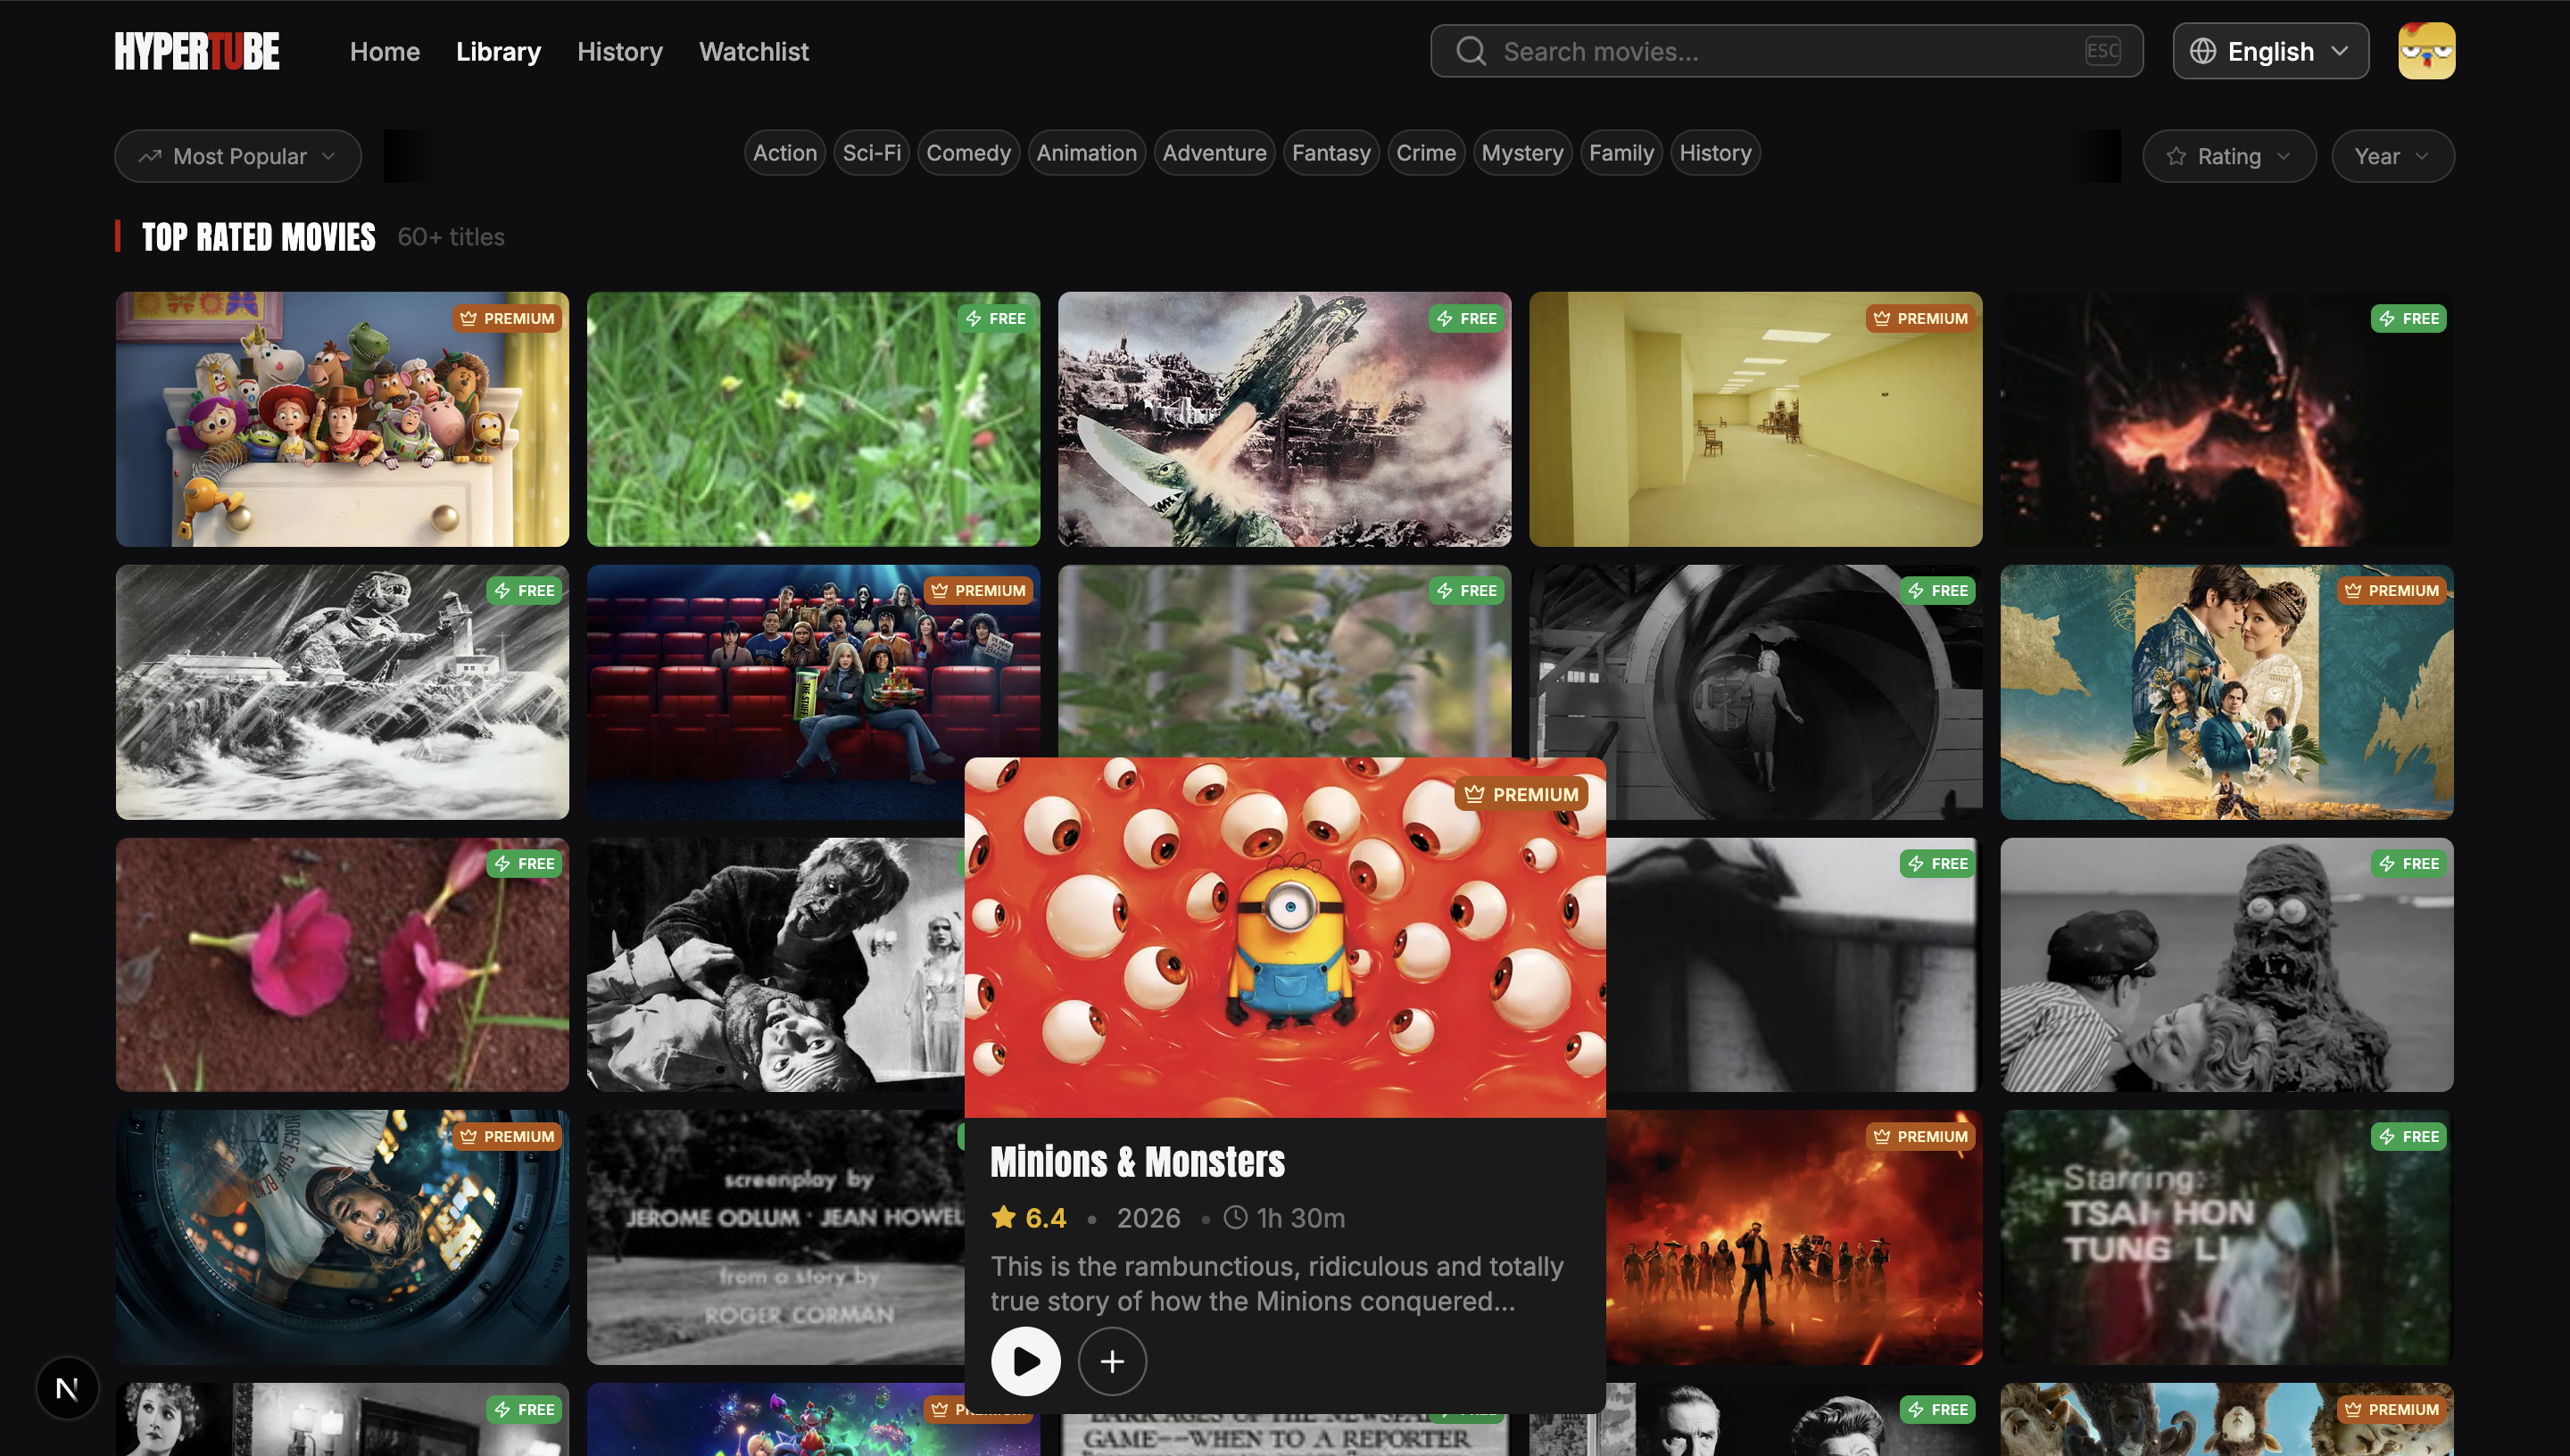Toggle the Crime genre filter
This screenshot has width=2570, height=1456.
[x=1426, y=153]
